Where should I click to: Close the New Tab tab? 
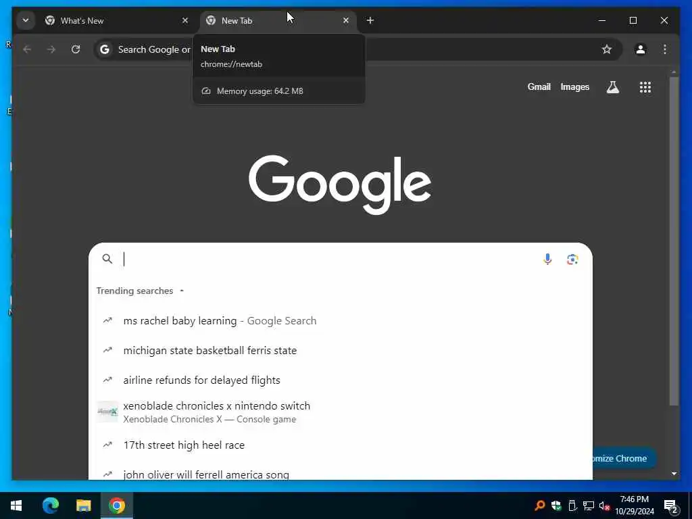[x=346, y=21]
